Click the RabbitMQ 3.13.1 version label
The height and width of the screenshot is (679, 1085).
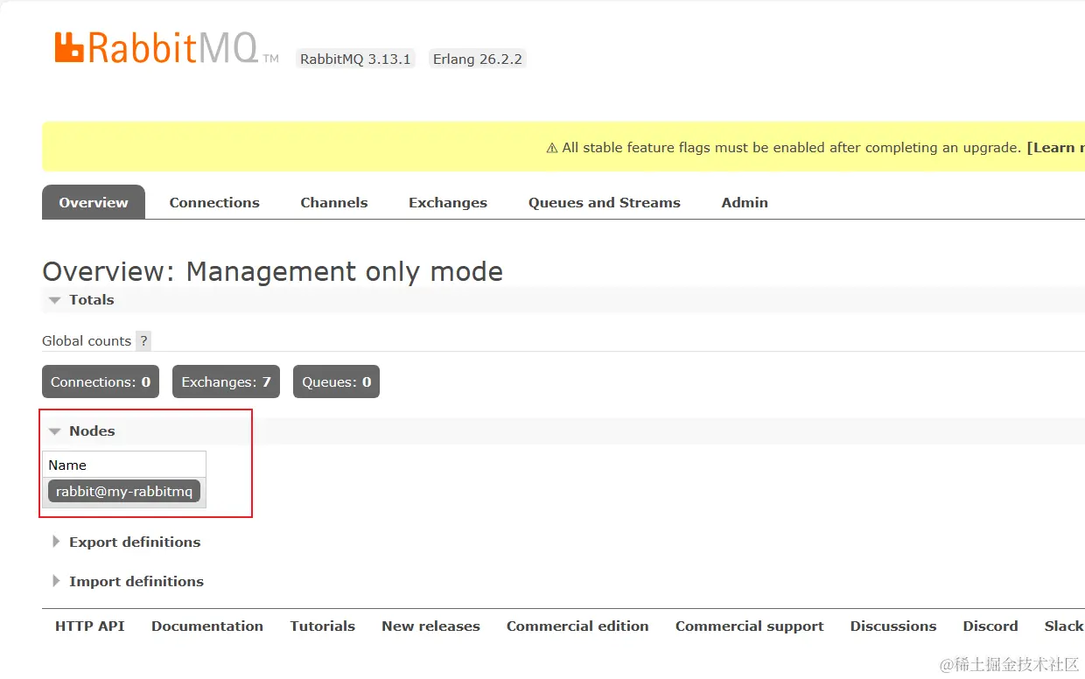[x=355, y=59]
